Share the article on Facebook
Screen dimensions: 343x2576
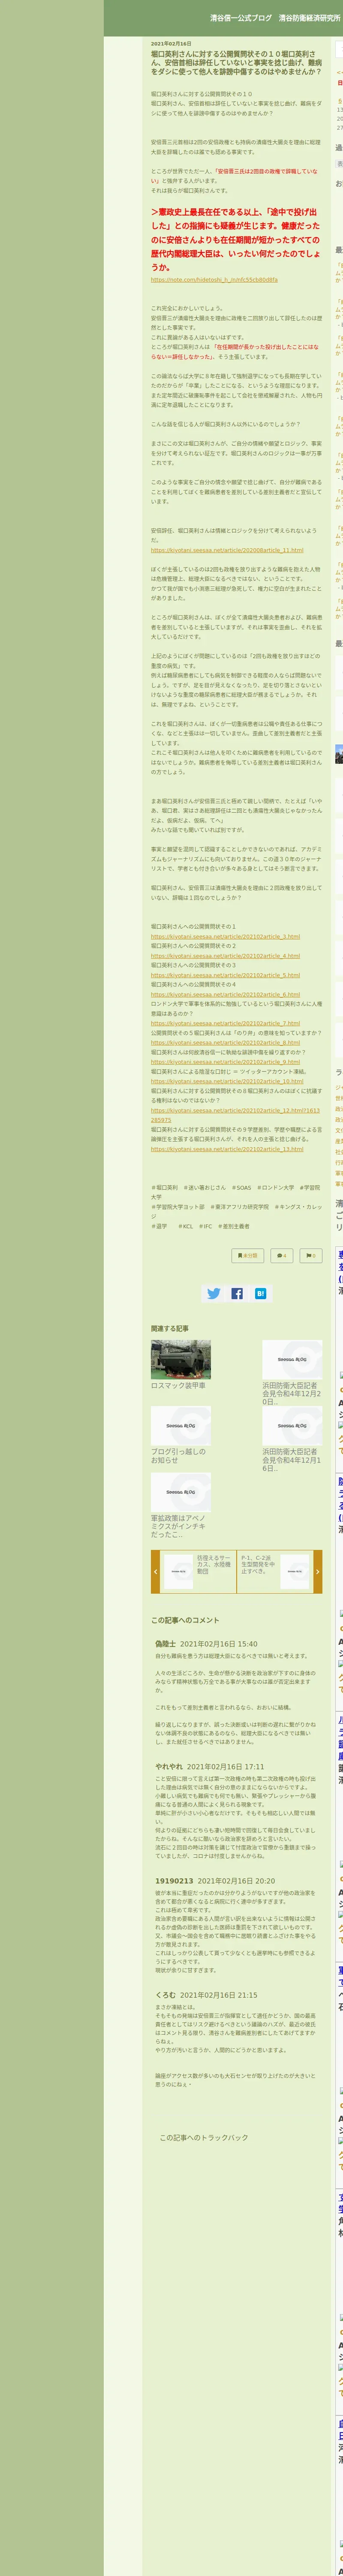(237, 1294)
